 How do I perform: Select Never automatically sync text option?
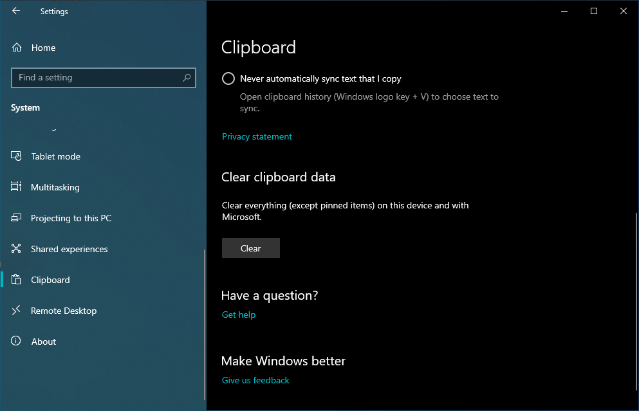[x=228, y=78]
